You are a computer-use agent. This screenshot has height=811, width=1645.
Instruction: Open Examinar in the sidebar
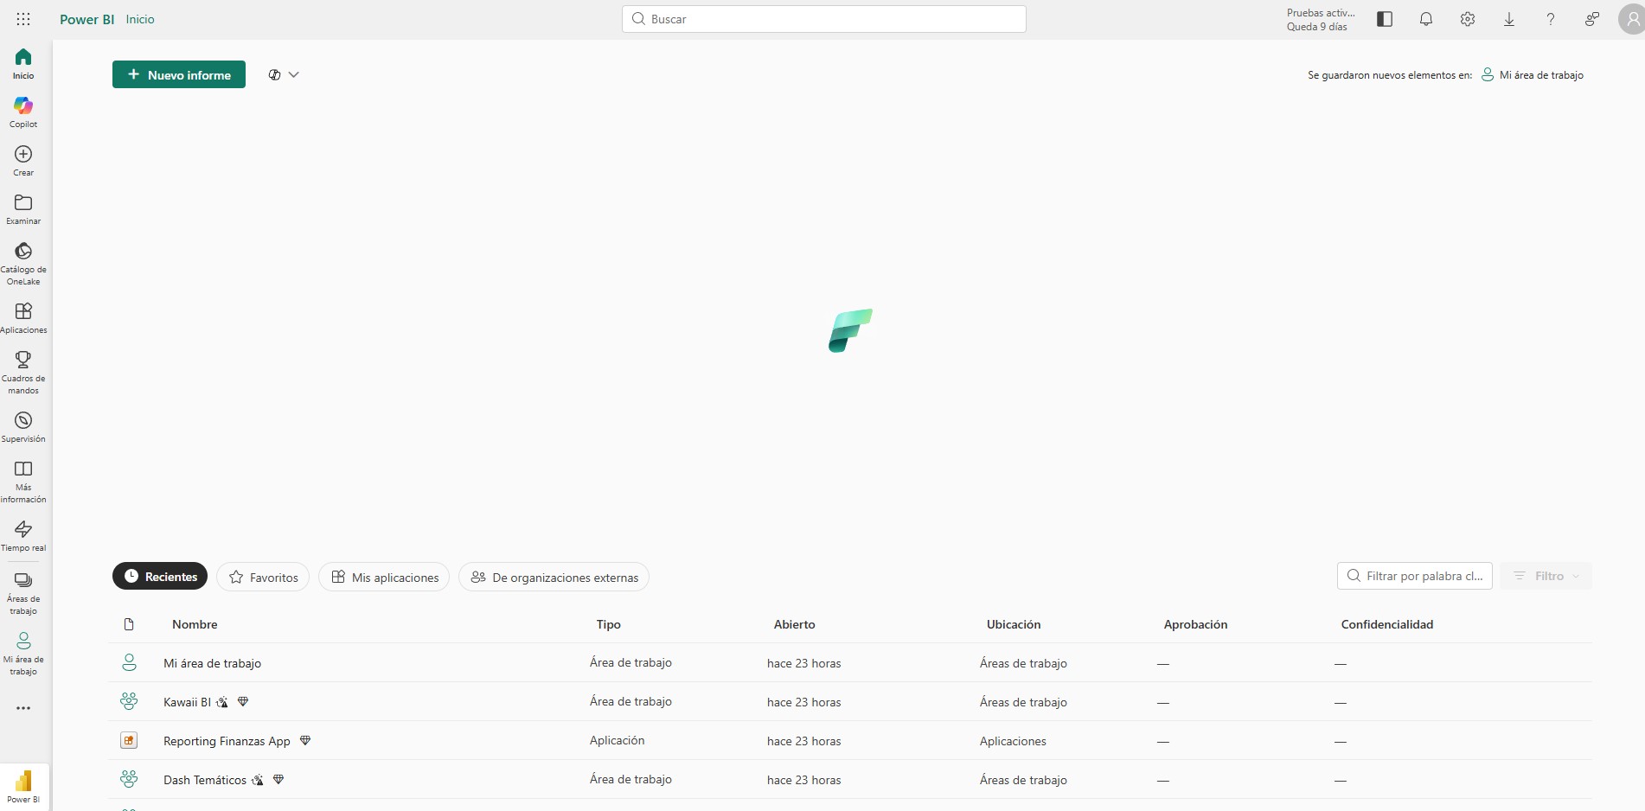23,209
